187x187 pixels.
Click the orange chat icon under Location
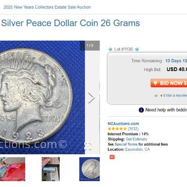(112, 157)
